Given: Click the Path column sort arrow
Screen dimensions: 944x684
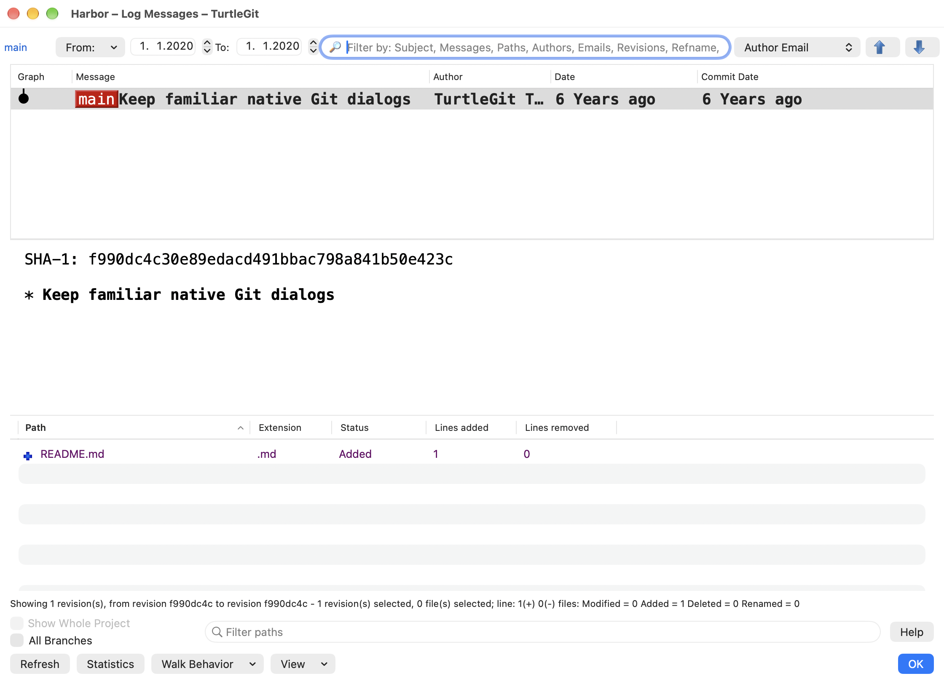Looking at the screenshot, I should (x=240, y=428).
